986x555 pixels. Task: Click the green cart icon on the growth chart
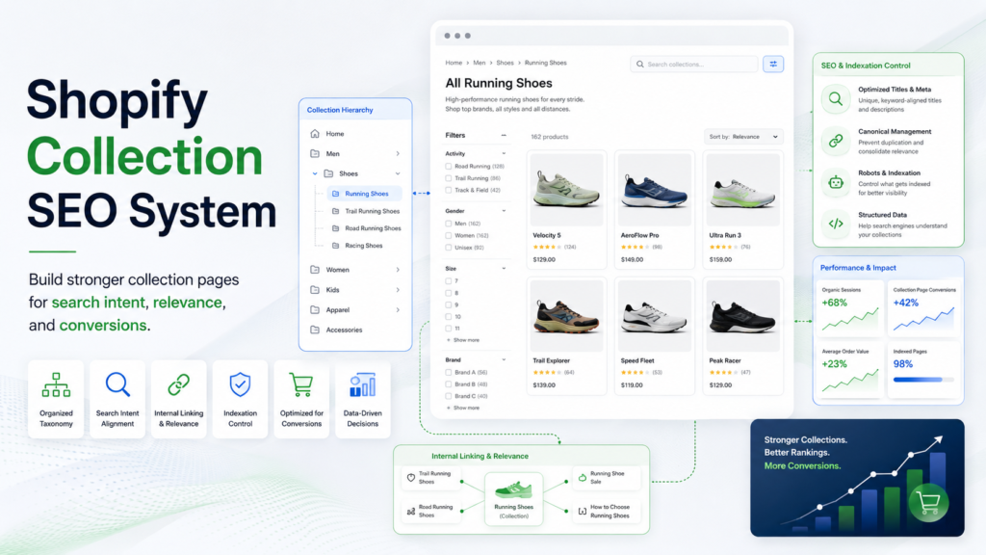click(928, 502)
